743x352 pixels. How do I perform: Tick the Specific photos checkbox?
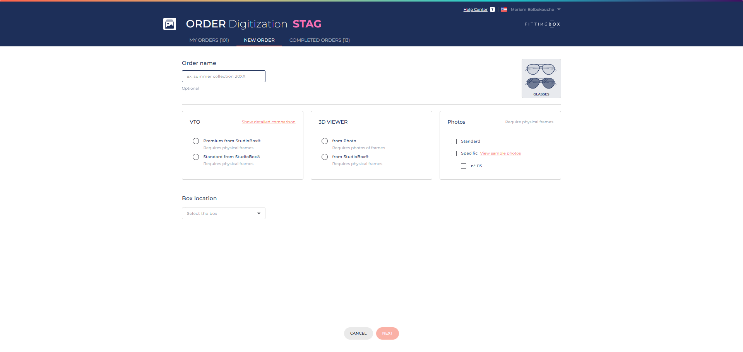(454, 153)
